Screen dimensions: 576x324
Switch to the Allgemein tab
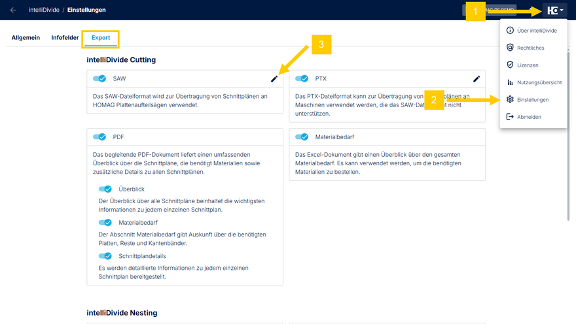(x=26, y=38)
